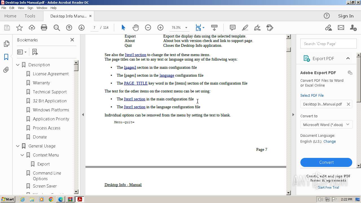Screen dimensions: 361x203
Task: Open the License Agreement bookmark
Action: 51,74
